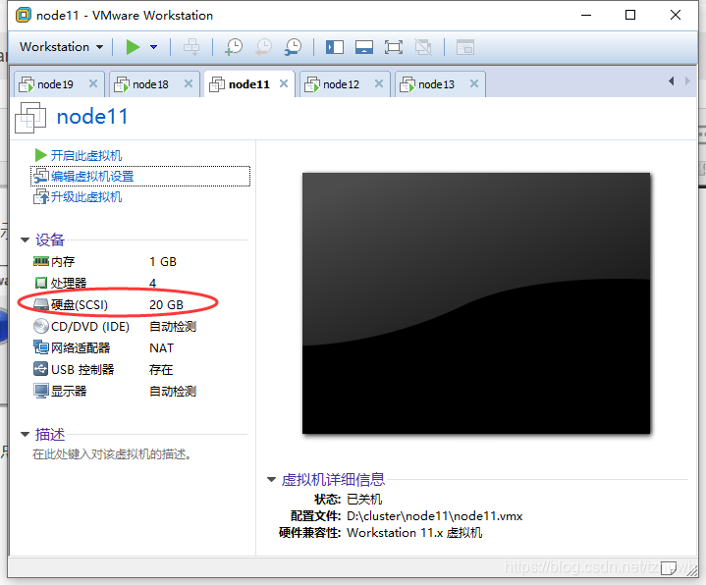Close the node12 tab
This screenshot has height=585, width=706.
tap(379, 83)
